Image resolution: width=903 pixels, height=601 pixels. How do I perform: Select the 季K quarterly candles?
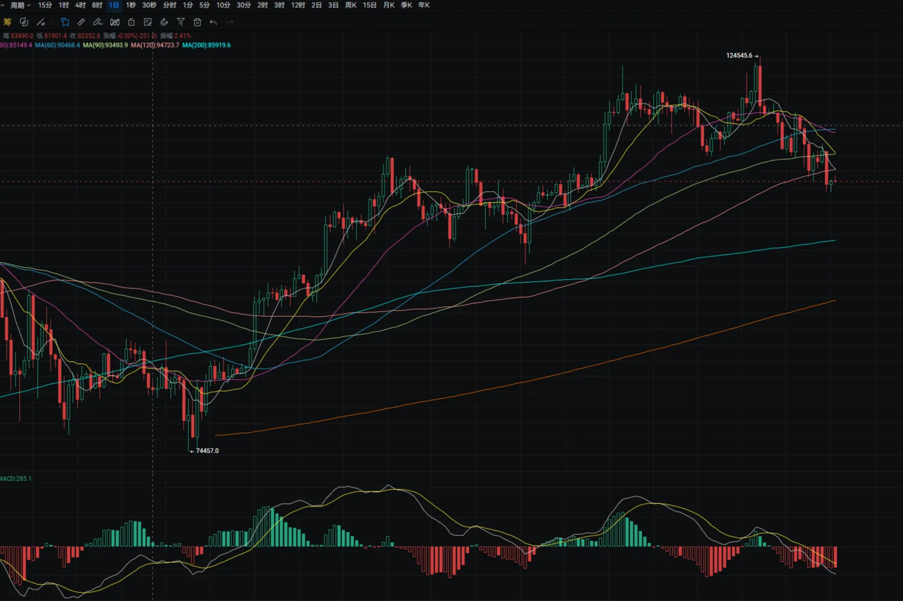point(406,5)
